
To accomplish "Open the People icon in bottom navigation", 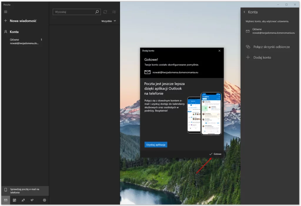I will pos(23,200).
